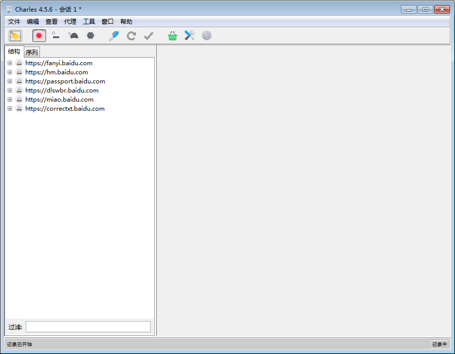Screen dimensions: 455x354
Task: Open the 帮助 menu
Action: point(126,21)
